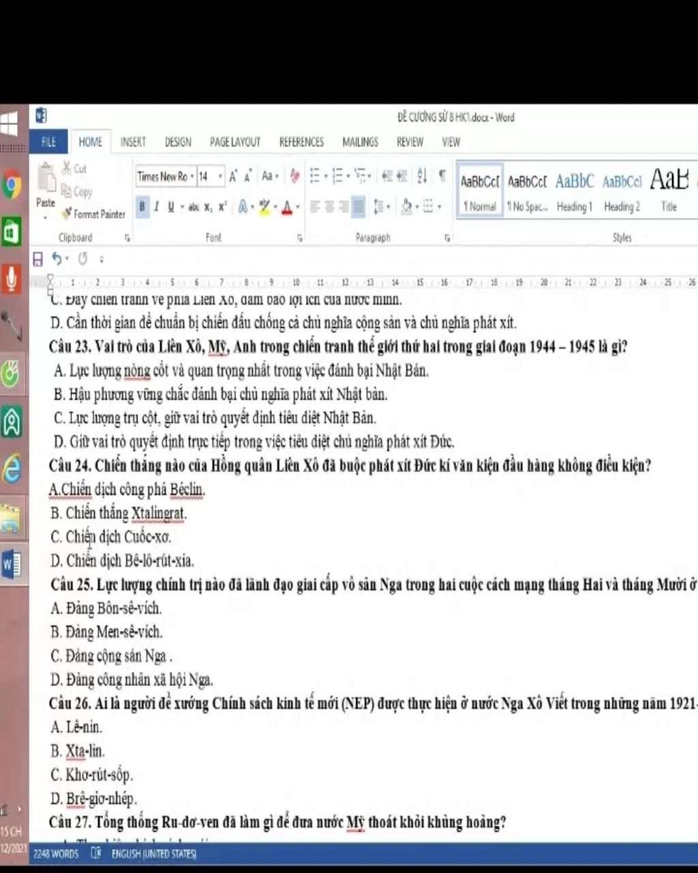Toggle Bold formatting
The image size is (698, 873).
(x=142, y=207)
